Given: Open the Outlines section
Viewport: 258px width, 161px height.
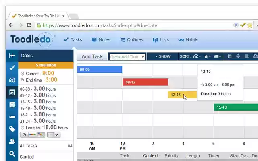Looking at the screenshot, I should click(x=131, y=39).
